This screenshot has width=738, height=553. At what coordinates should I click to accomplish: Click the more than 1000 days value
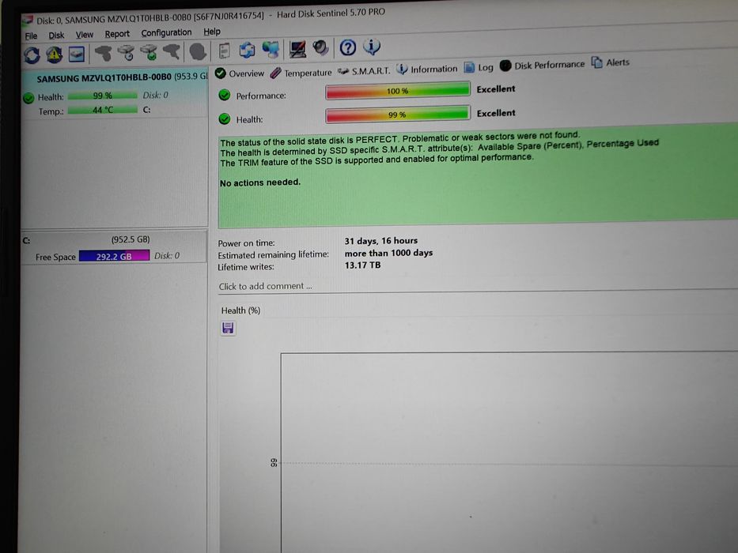(388, 253)
